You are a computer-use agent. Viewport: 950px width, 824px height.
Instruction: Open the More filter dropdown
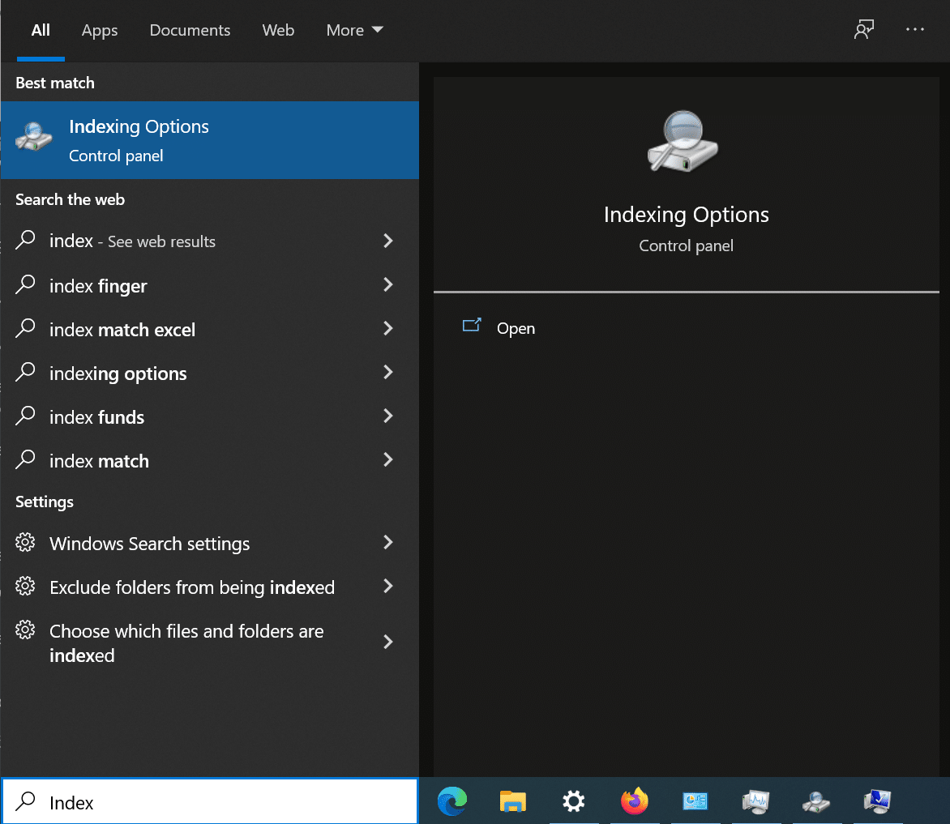coord(354,30)
